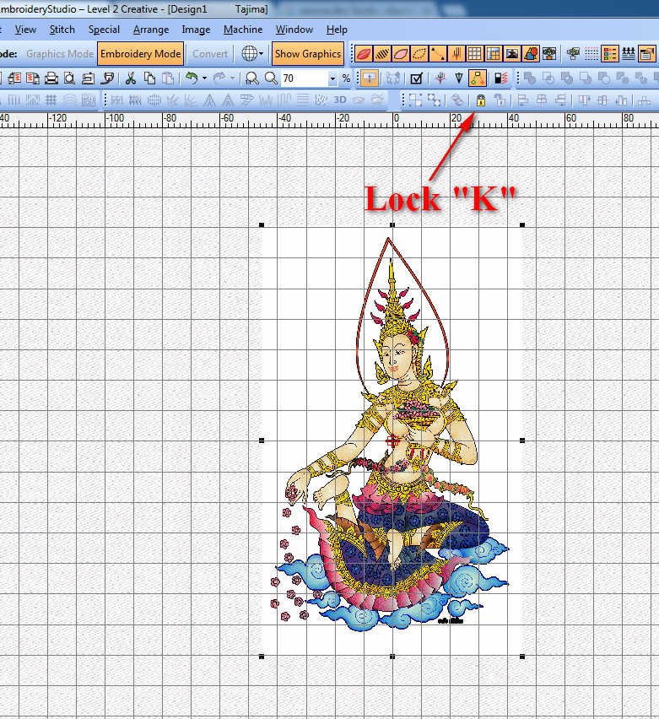This screenshot has height=719, width=659.
Task: Toggle Show Outlines pink leaf icon
Action: coord(400,54)
